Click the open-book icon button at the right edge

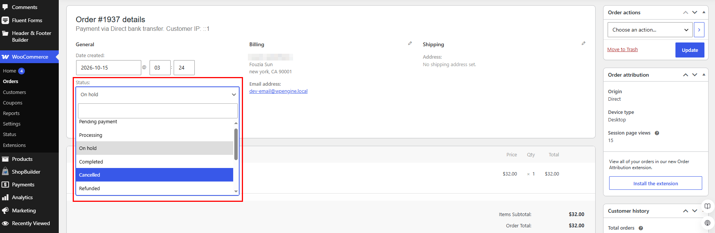[707, 206]
